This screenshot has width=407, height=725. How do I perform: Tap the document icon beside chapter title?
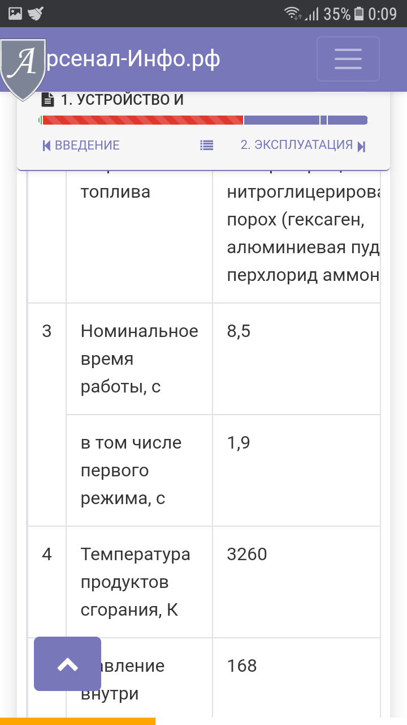click(49, 100)
